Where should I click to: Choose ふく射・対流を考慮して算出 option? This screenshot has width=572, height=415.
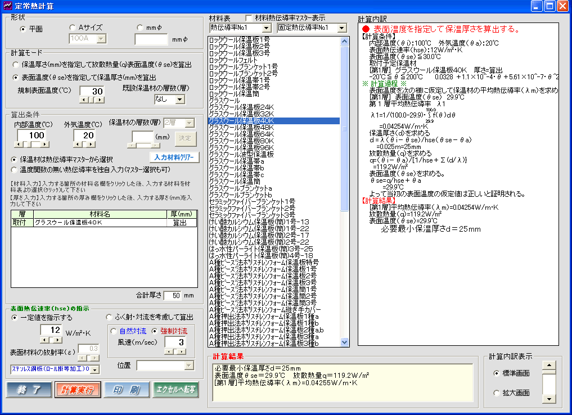(x=110, y=317)
